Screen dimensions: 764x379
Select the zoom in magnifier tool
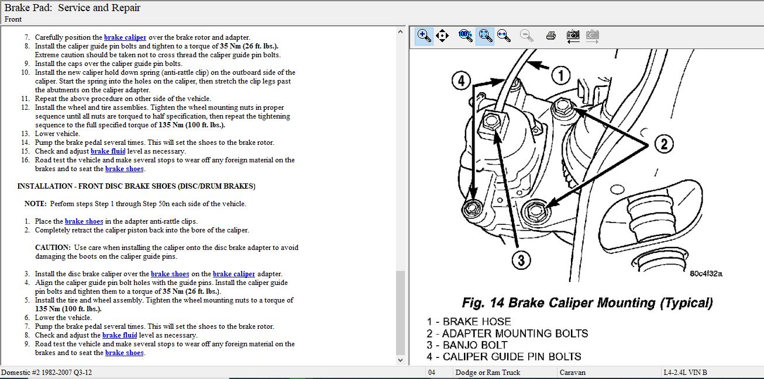click(424, 36)
